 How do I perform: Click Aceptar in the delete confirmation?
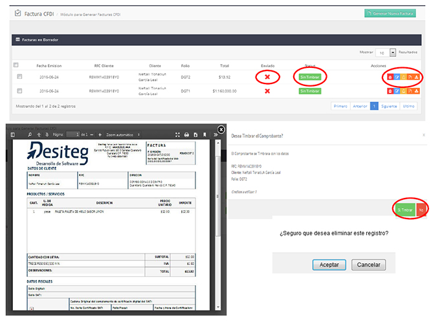click(x=329, y=265)
